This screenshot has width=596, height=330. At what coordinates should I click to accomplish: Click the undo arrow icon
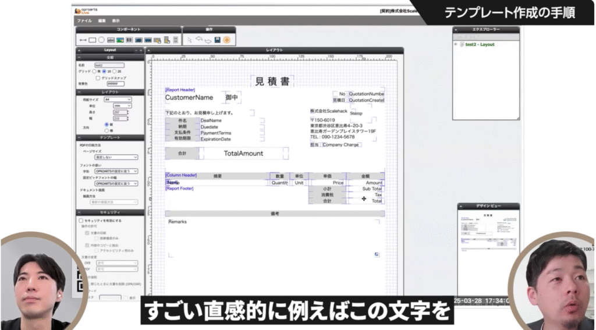tap(199, 39)
